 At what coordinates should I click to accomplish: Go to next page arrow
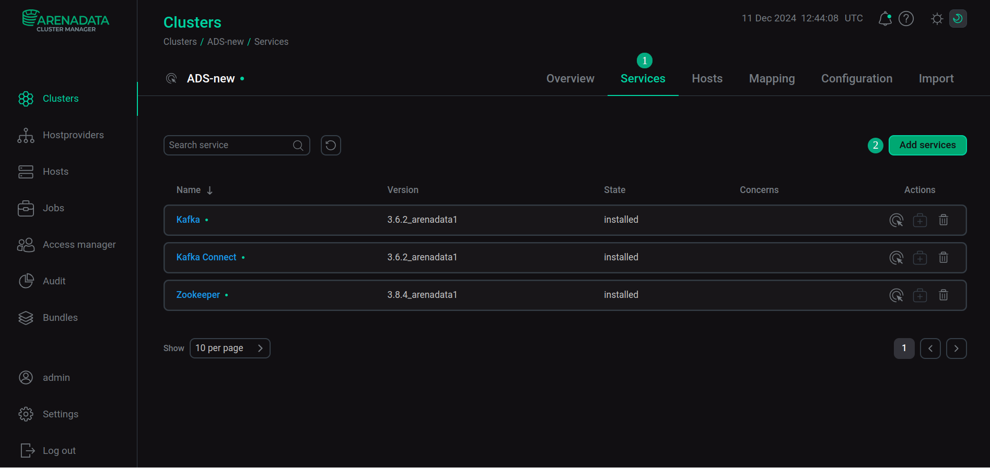[956, 349]
